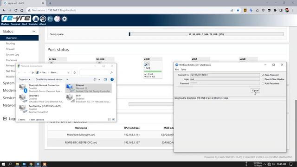Viewport: 297px width, 167px height.
Task: Select the Ethernet Realtek adapter
Action: tap(89, 88)
